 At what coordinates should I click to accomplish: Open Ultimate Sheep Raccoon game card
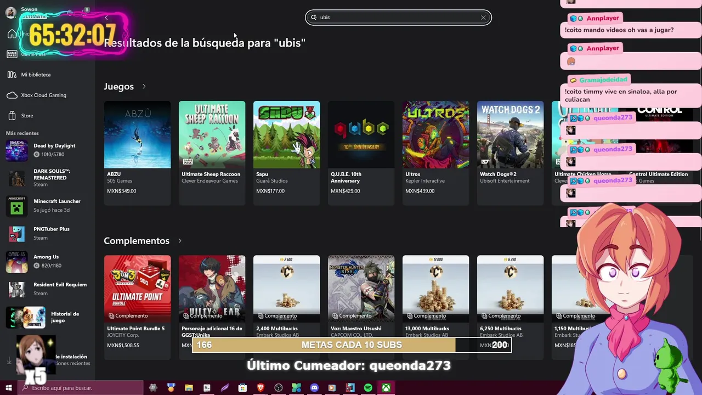[212, 153]
